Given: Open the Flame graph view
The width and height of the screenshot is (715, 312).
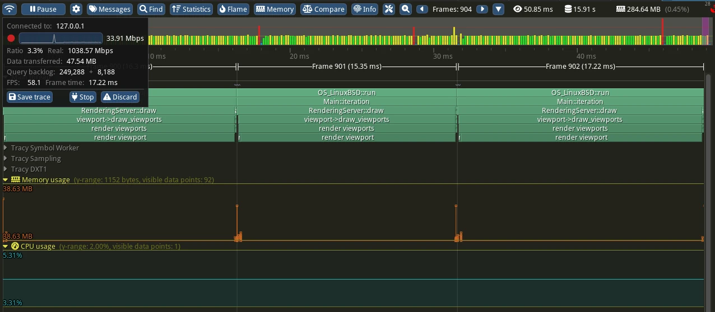Looking at the screenshot, I should pos(233,9).
